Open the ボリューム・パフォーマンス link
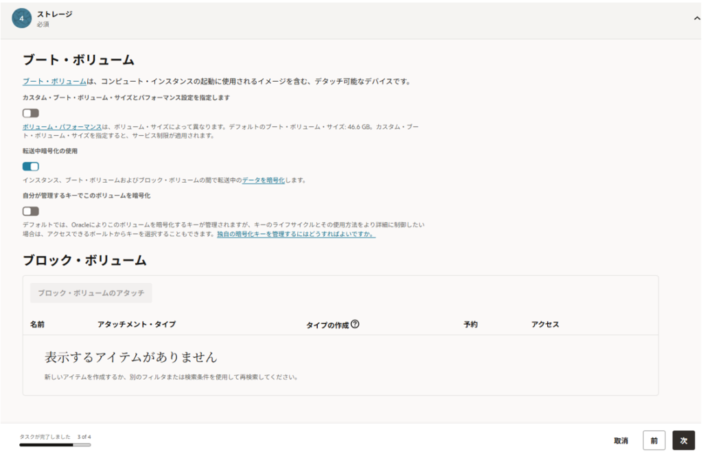 coord(62,127)
